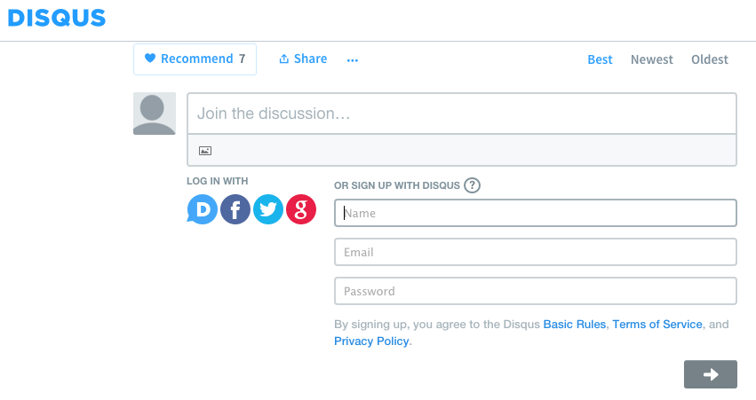Open the Share menu
Viewport: 756px width, 400px height.
click(x=303, y=59)
